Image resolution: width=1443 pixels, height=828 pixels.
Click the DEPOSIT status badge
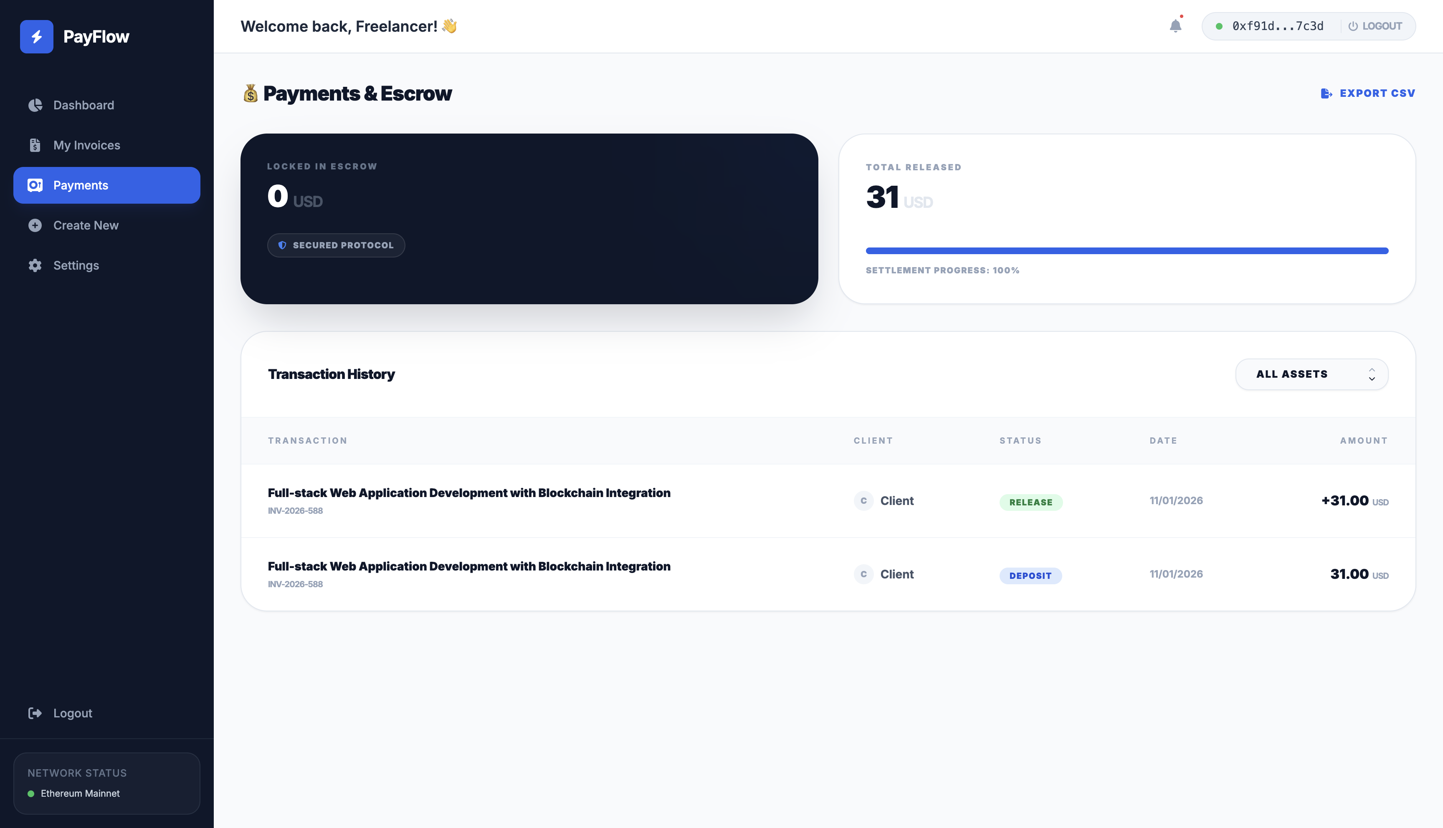[1030, 576]
